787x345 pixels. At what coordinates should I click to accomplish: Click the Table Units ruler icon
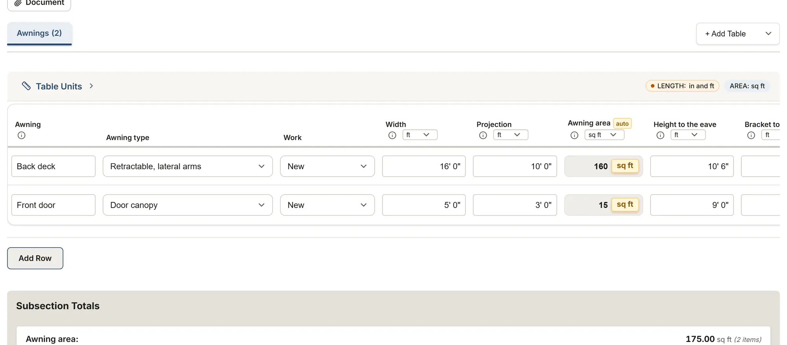pos(26,86)
